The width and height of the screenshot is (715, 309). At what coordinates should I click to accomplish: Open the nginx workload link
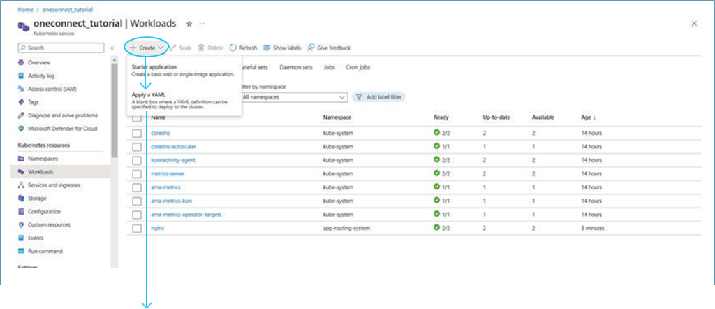[157, 228]
